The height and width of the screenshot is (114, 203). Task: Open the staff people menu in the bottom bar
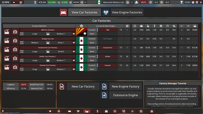[106, 111]
